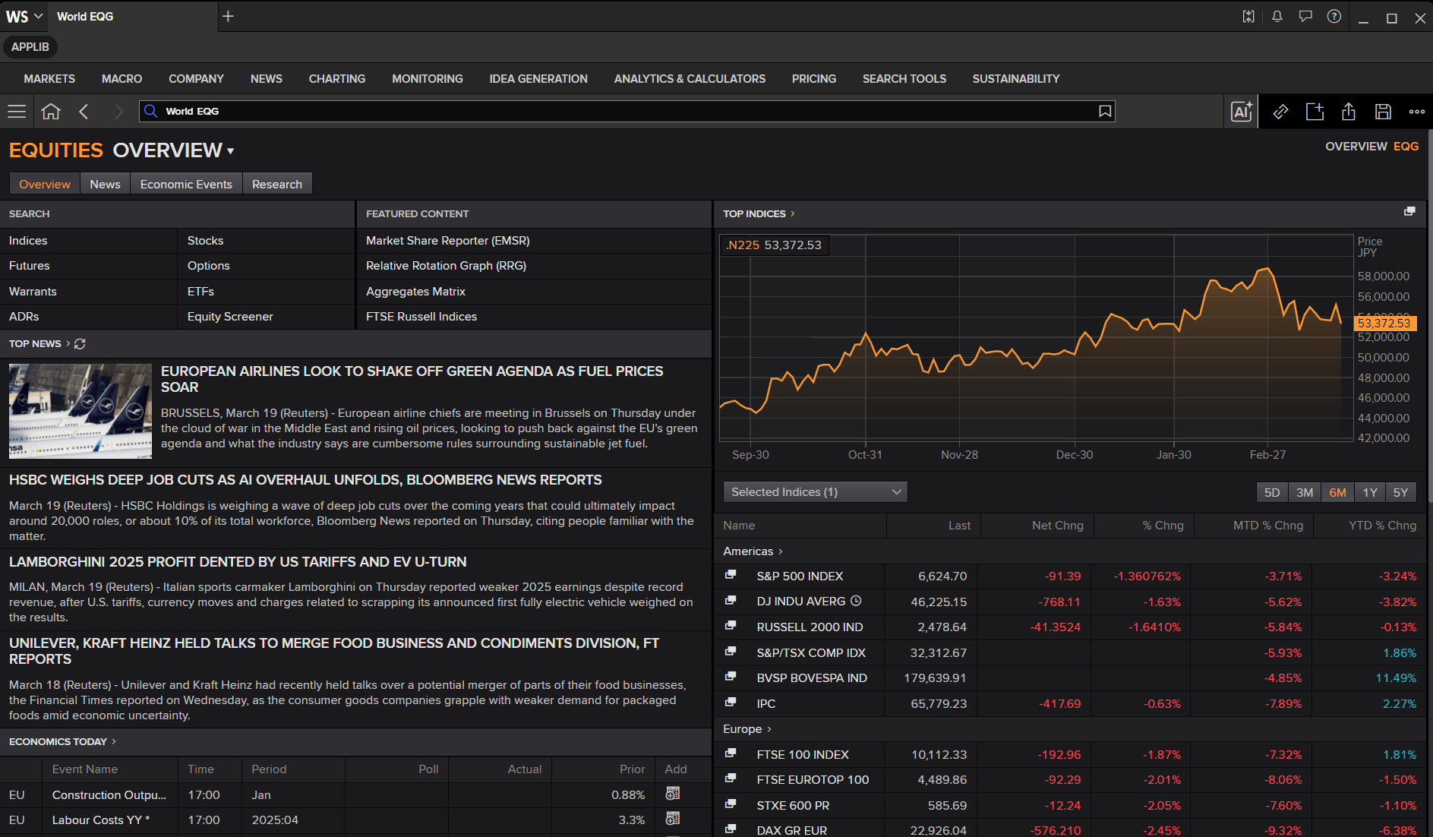This screenshot has height=837, width=1433.
Task: Add Labour Costs YY event to calendar
Action: coord(673,819)
